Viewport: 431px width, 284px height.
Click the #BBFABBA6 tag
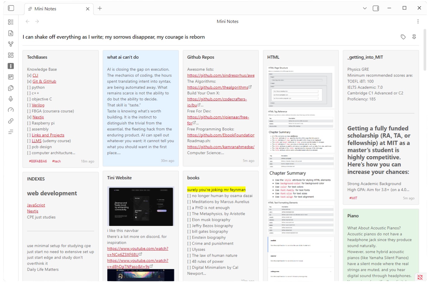click(x=38, y=161)
